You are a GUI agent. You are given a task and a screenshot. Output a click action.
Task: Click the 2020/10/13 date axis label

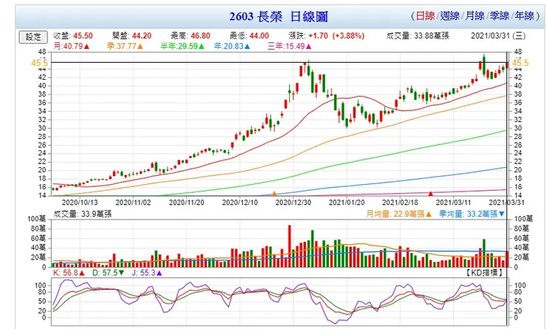80,203
